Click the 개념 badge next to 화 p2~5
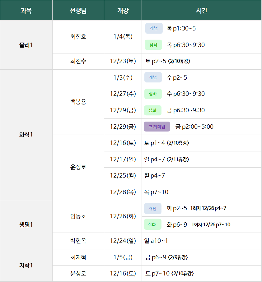 152,208
